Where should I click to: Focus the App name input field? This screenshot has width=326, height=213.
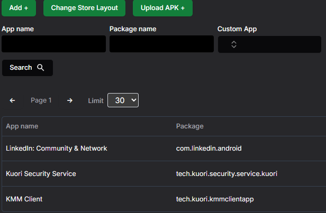(53, 44)
